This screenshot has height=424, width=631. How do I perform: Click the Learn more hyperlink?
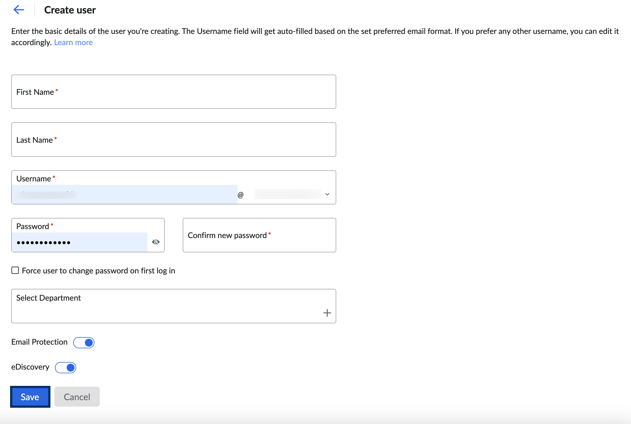coord(74,42)
